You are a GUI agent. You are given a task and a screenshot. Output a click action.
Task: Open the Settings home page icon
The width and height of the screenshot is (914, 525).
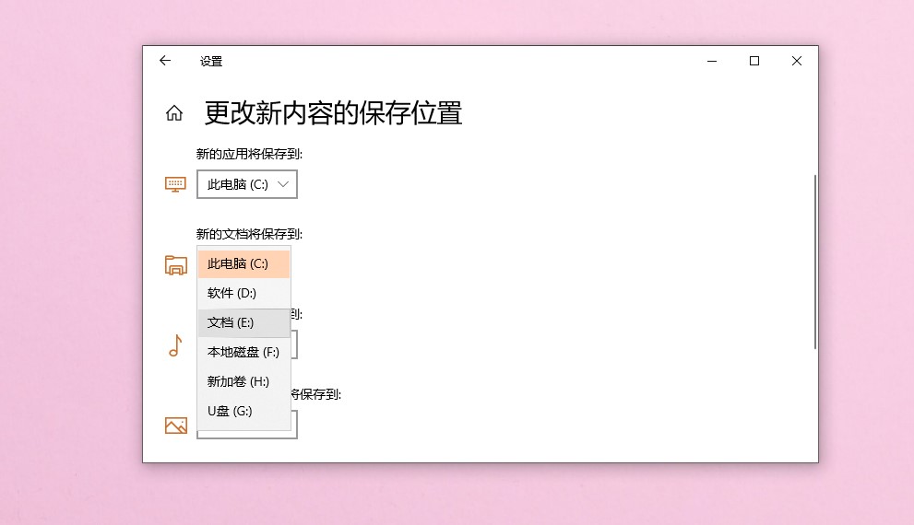(x=173, y=113)
